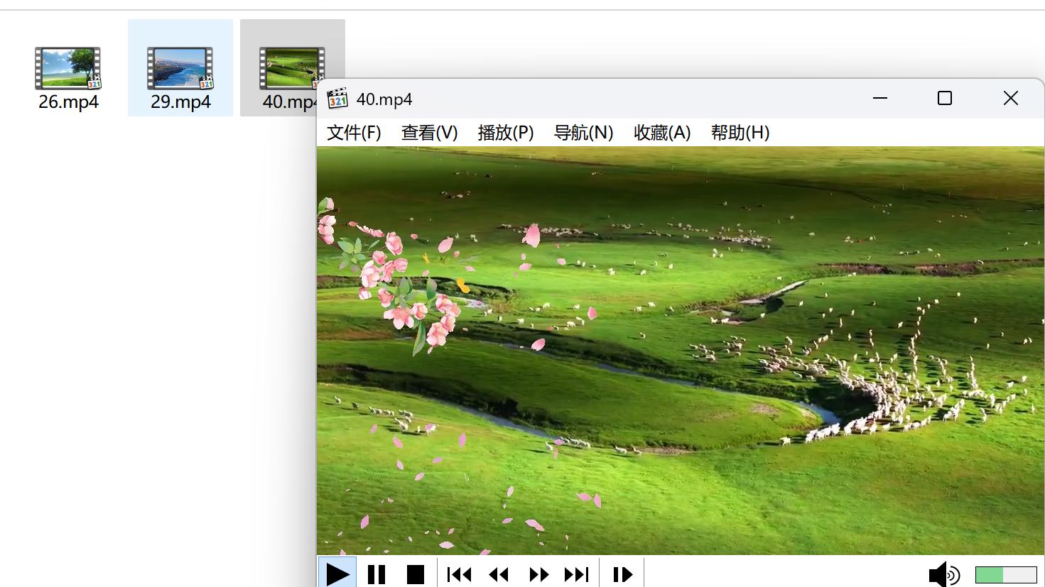The width and height of the screenshot is (1045, 587).
Task: Open the 帮助(H) menu
Action: coord(740,133)
